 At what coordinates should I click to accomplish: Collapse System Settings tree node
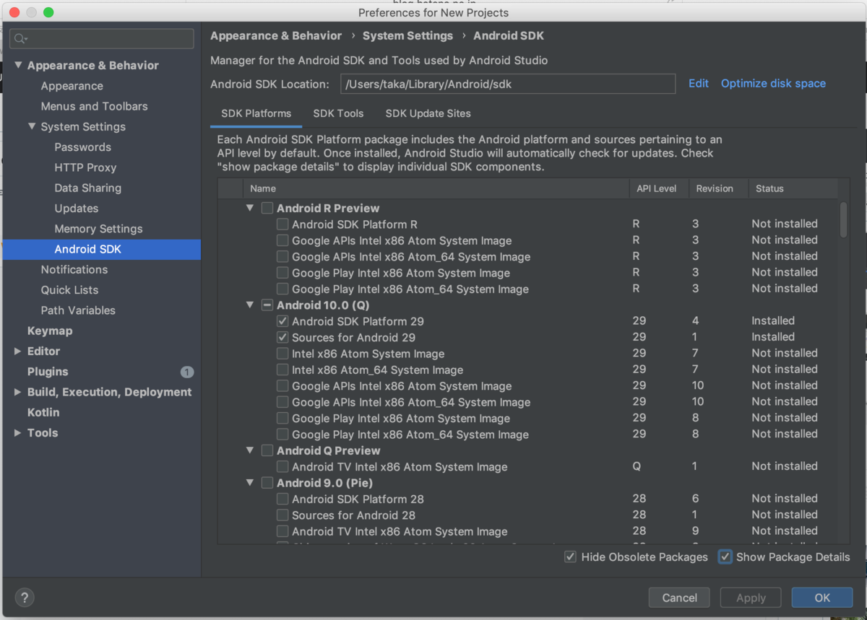32,126
